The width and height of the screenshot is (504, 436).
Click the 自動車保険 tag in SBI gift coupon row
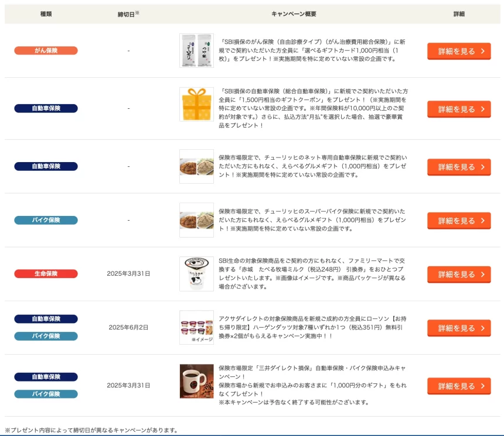click(46, 108)
